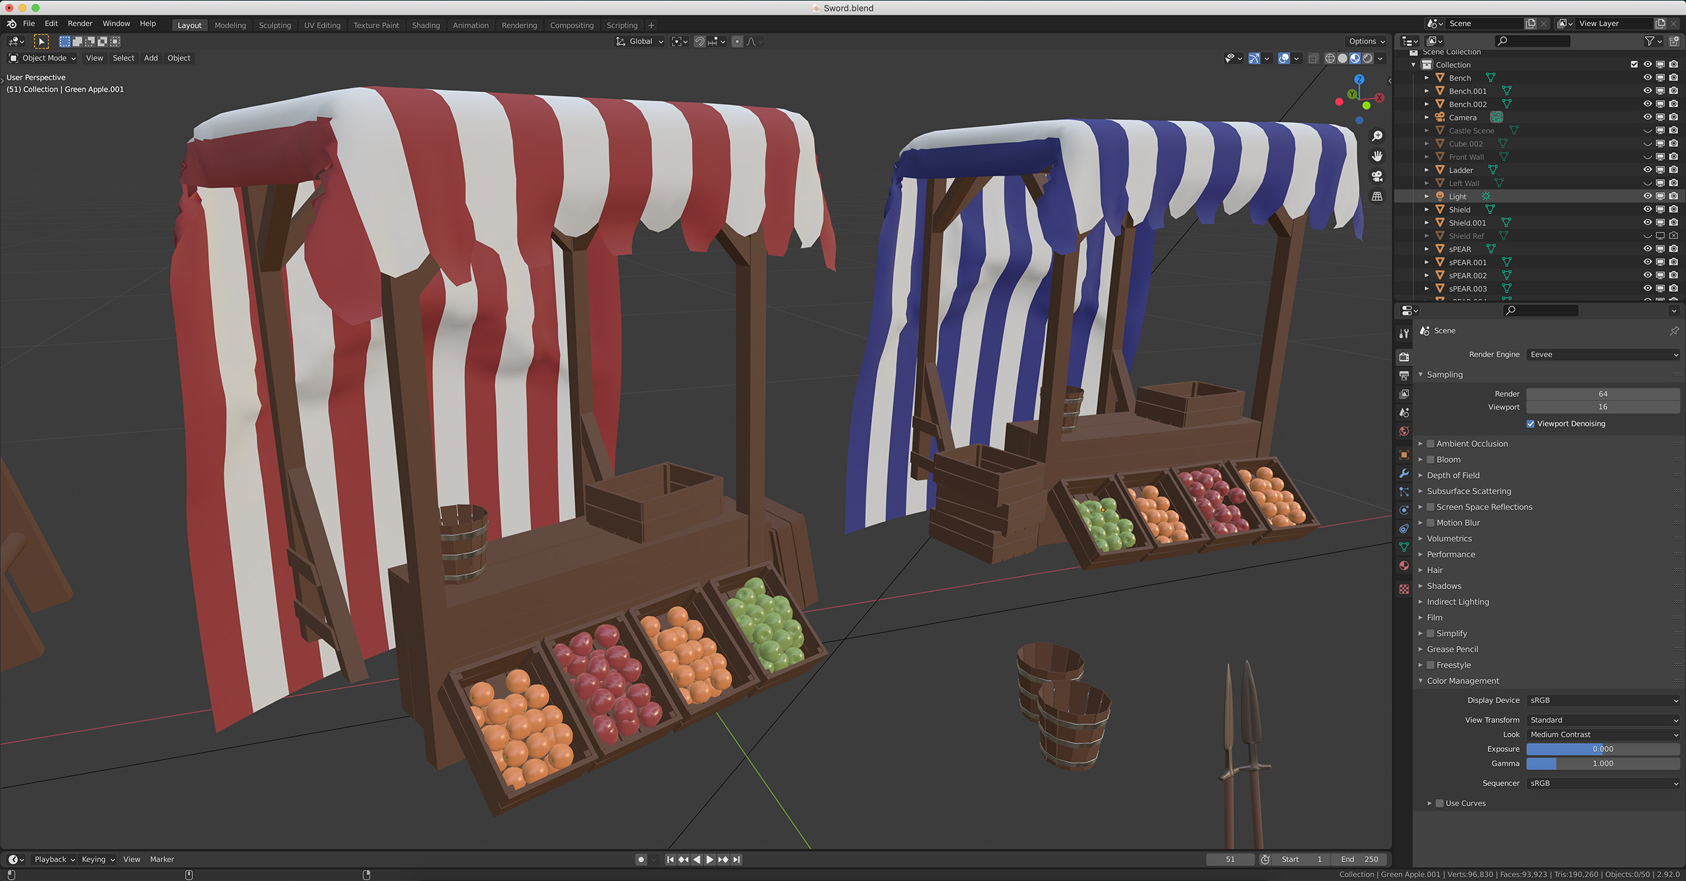
Task: Open the World properties tab icon
Action: 1404,431
